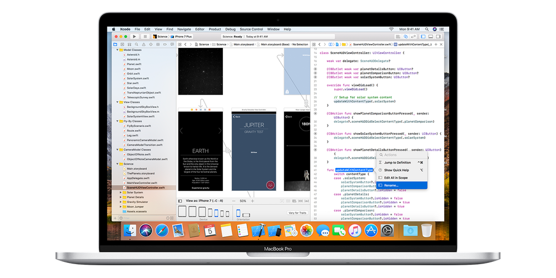Go back in storyboard editor history
This screenshot has height=278, width=556.
[186, 44]
